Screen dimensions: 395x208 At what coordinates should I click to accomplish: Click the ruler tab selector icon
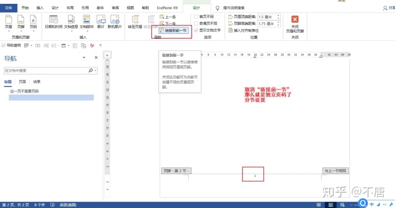click(108, 55)
